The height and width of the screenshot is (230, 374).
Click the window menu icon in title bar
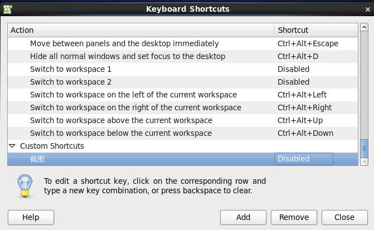tap(8, 8)
